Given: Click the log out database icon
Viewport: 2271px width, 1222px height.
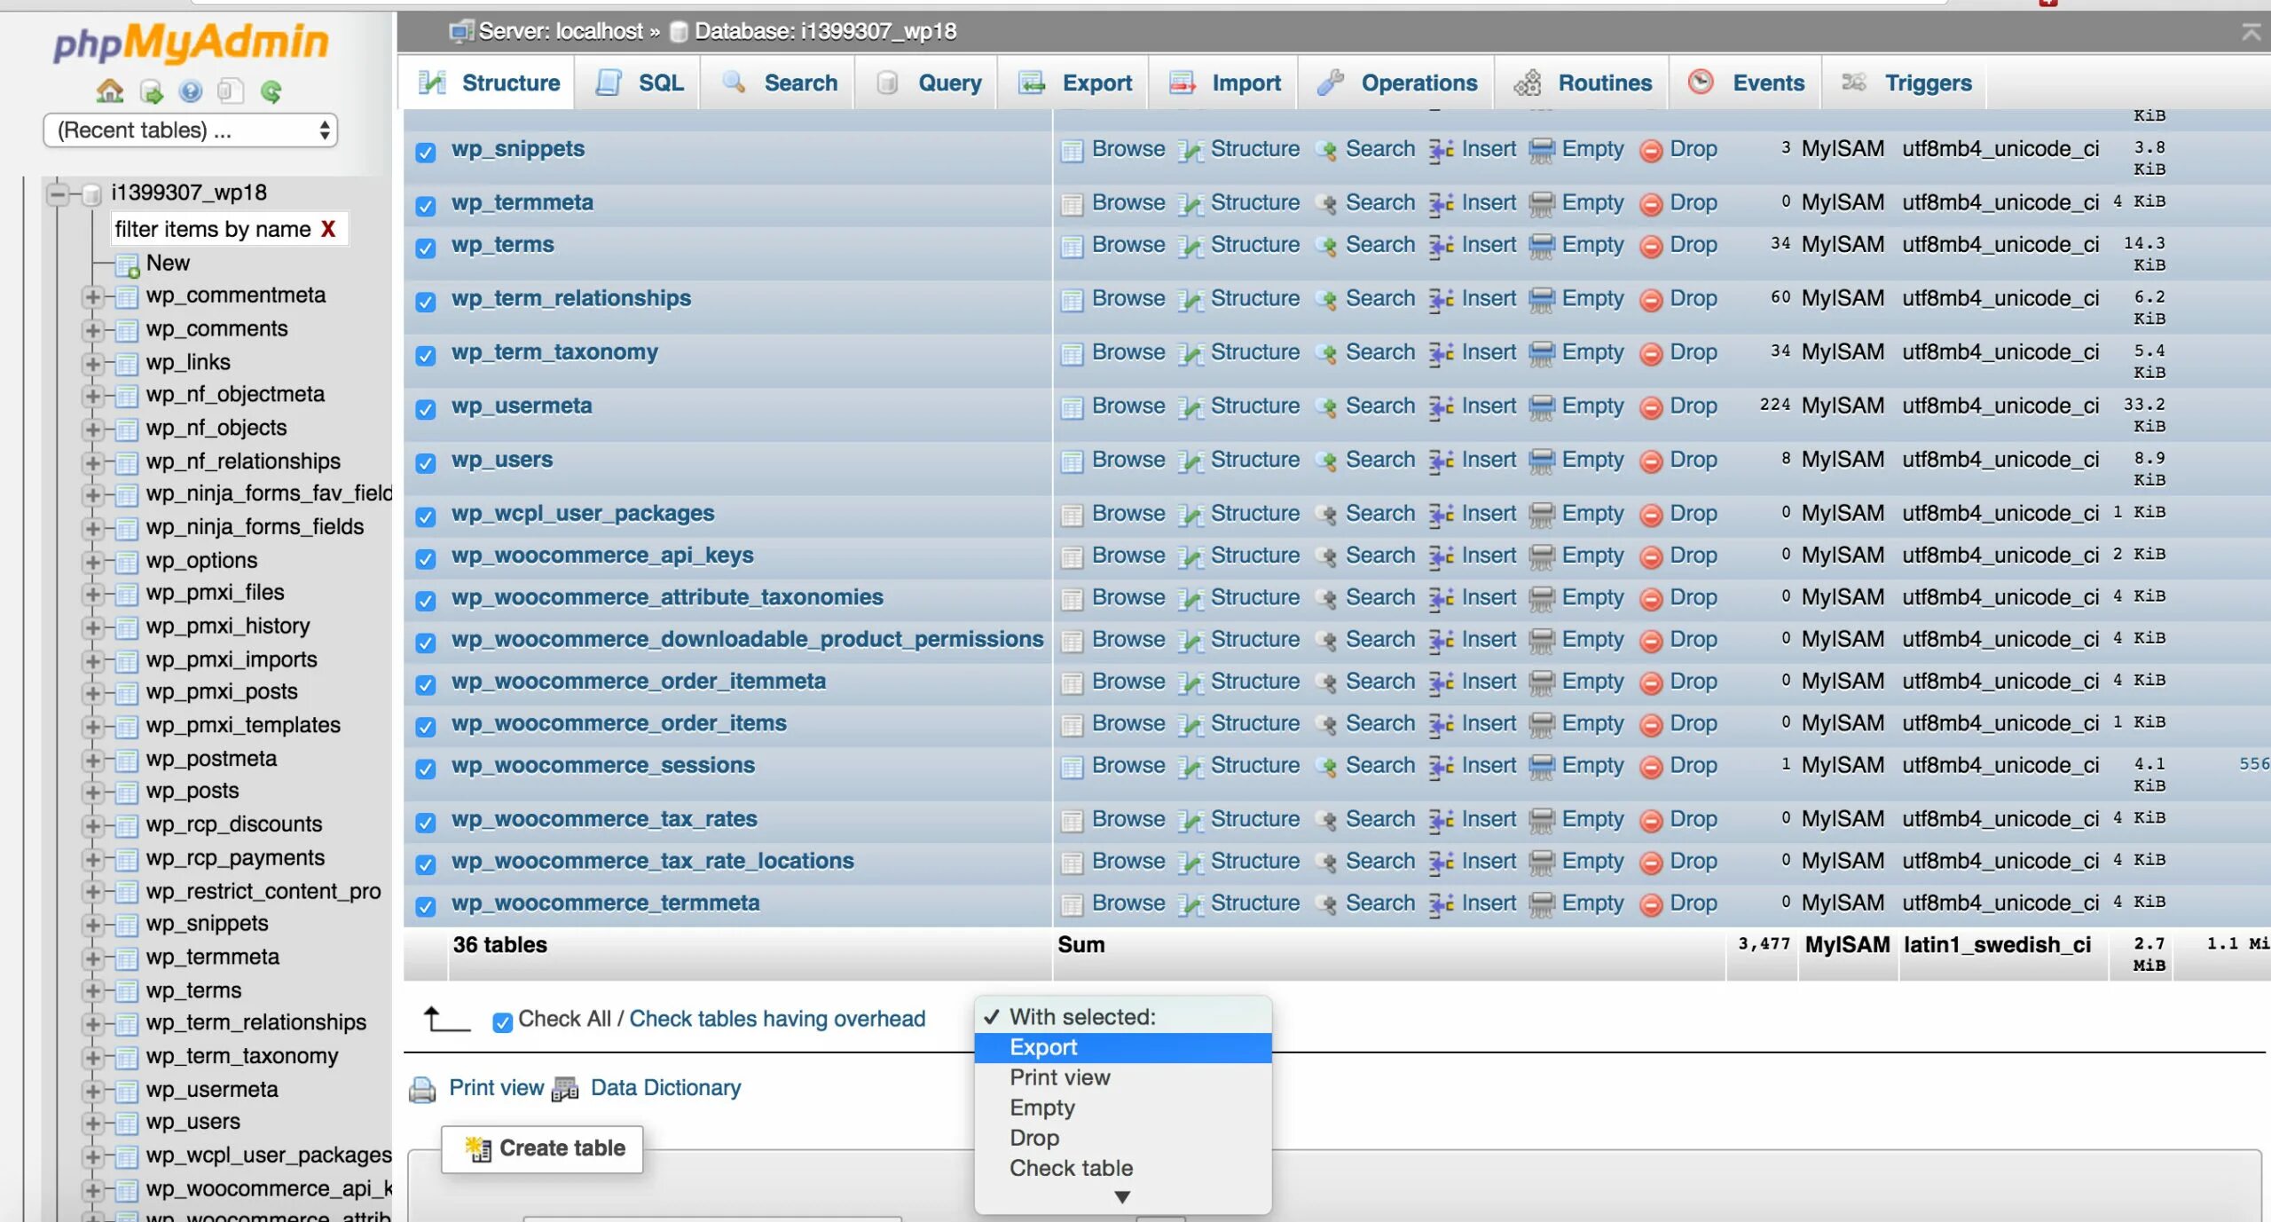Looking at the screenshot, I should [151, 91].
